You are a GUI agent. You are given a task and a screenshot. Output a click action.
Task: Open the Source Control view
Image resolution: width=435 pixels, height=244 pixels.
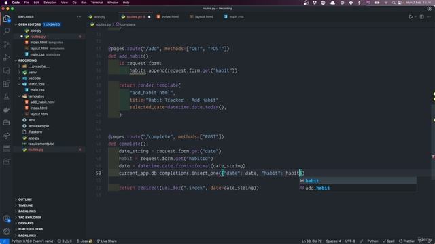tap(6, 44)
